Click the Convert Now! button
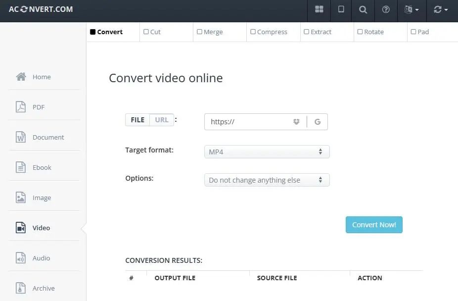This screenshot has height=301, width=458. point(374,225)
